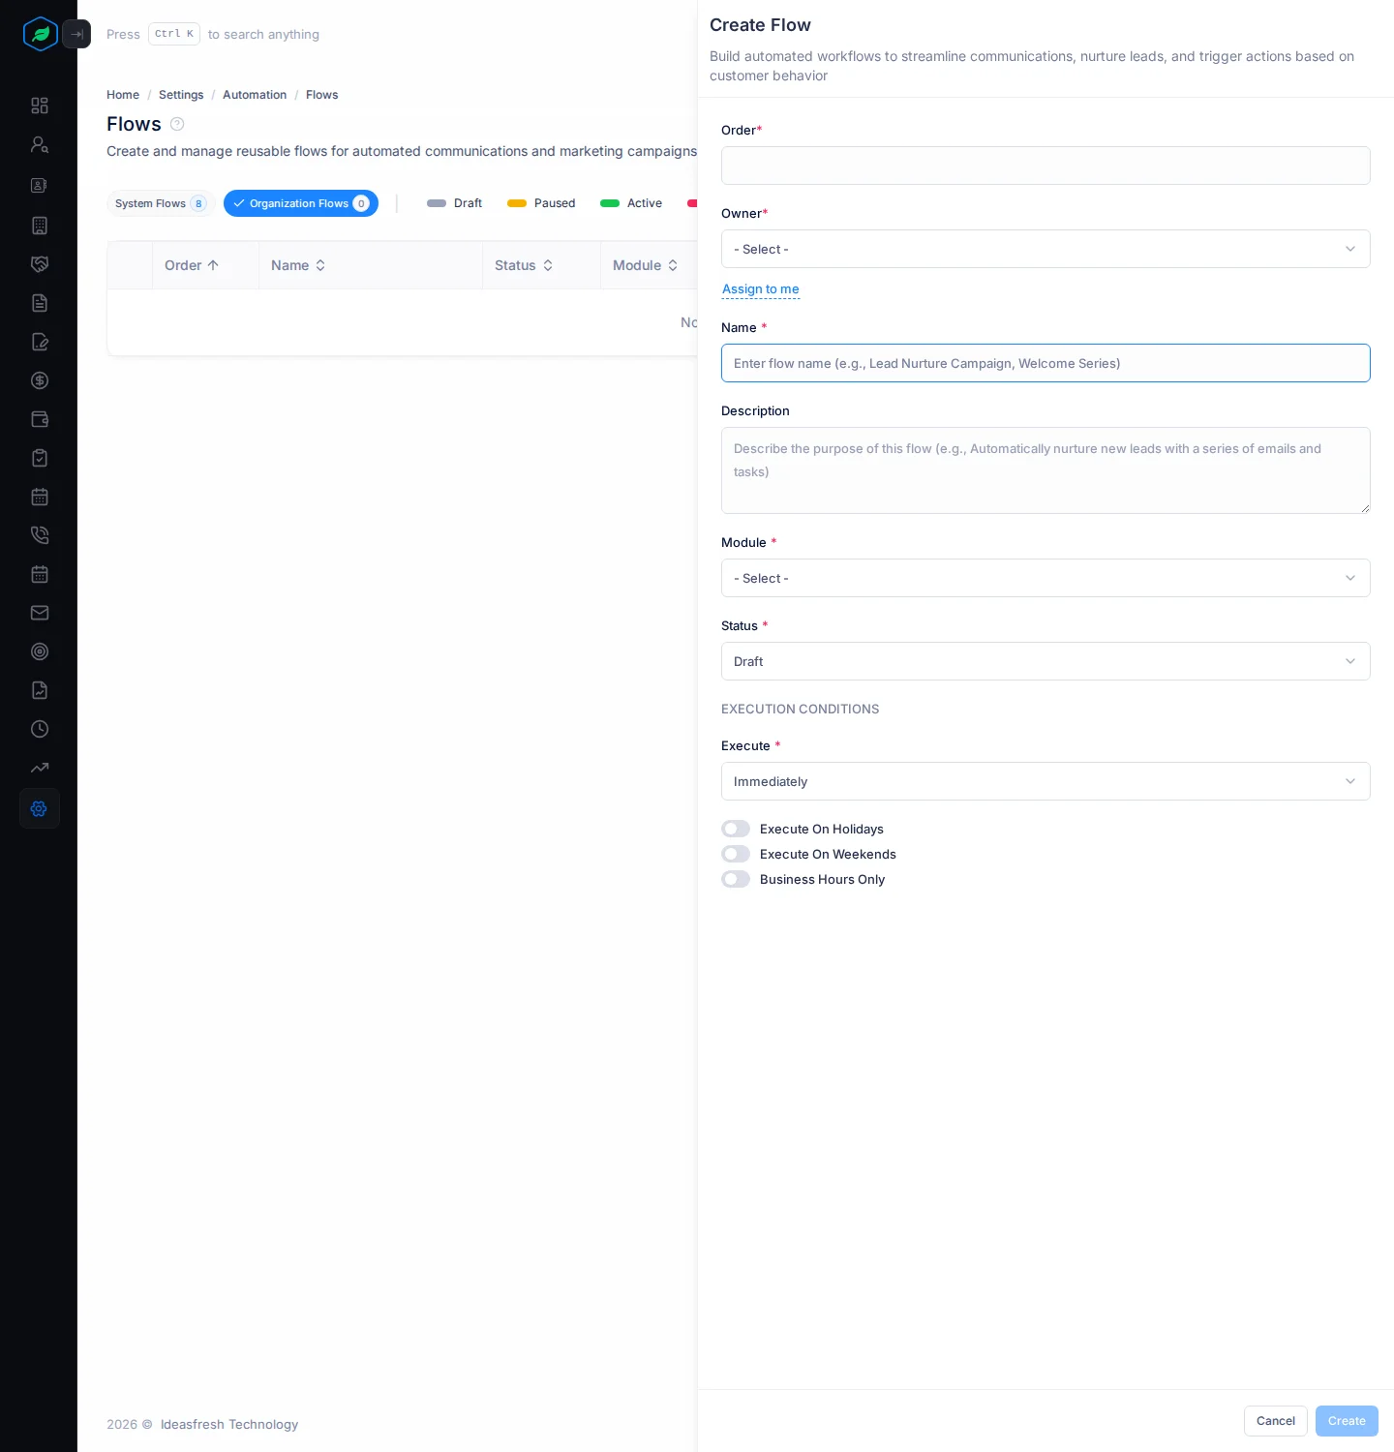This screenshot has height=1452, width=1394.
Task: Switch to the System Flows tab
Action: pos(161,203)
